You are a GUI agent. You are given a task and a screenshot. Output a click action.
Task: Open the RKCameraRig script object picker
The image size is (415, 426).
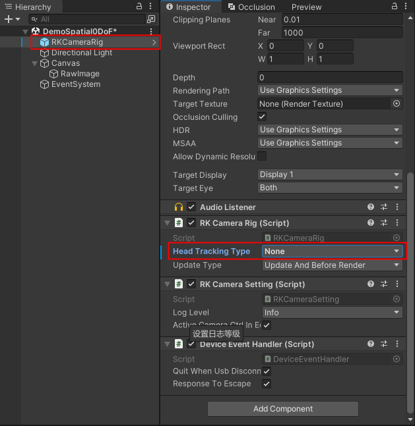pyautogui.click(x=397, y=238)
